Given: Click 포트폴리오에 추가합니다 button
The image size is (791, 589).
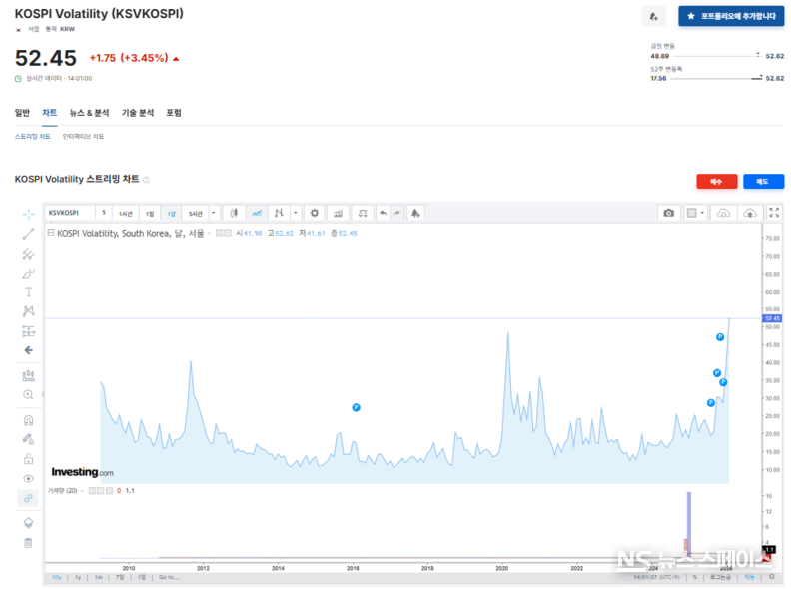Looking at the screenshot, I should point(731,16).
